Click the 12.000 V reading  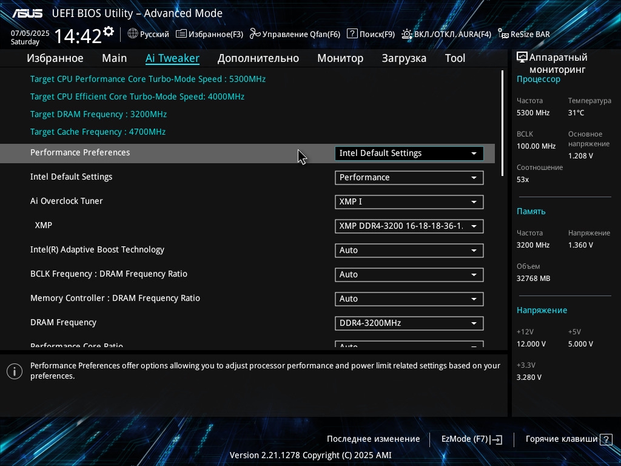(x=531, y=344)
